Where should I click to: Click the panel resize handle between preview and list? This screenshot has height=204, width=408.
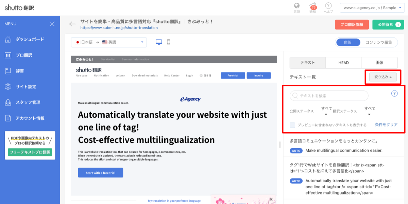[280, 145]
